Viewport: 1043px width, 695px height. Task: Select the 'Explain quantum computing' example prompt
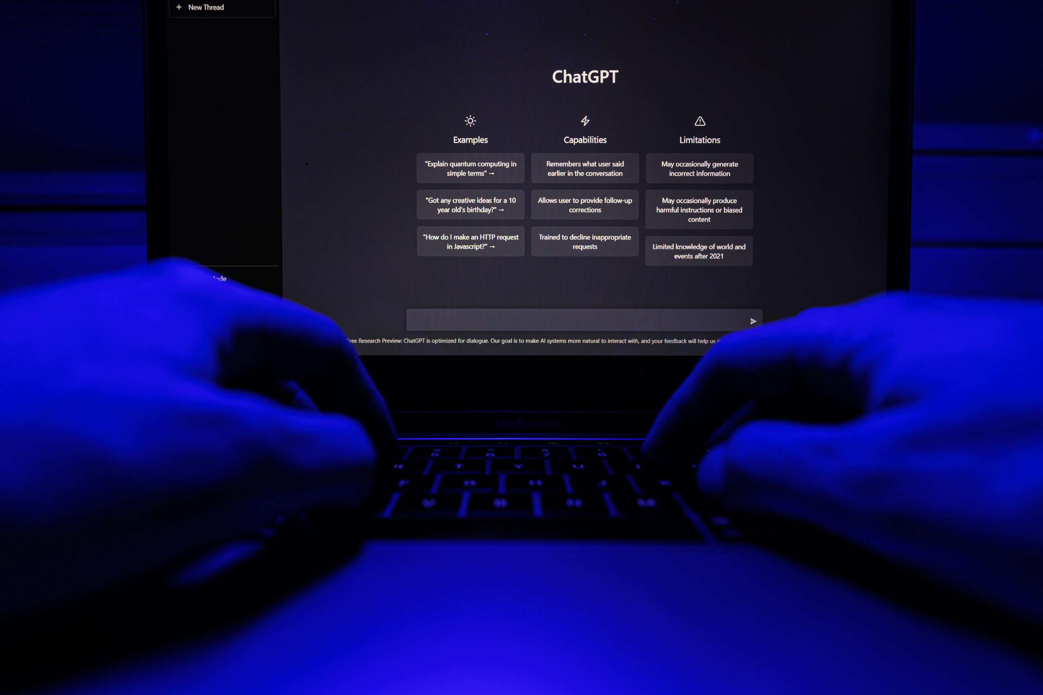click(470, 168)
